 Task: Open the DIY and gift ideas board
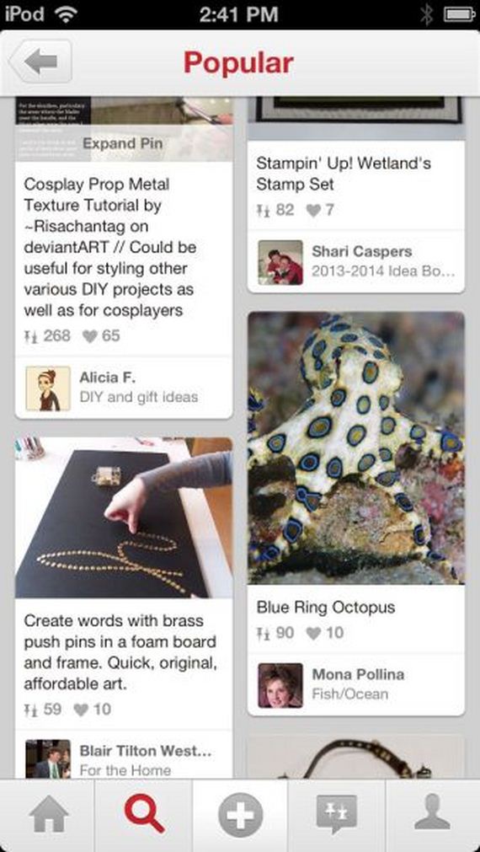(138, 397)
